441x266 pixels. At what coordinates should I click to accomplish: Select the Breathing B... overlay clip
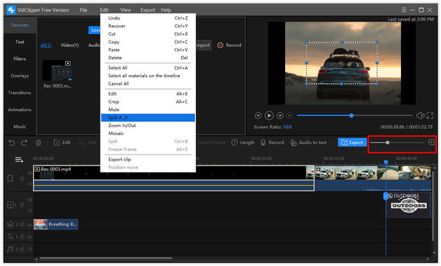[56, 224]
